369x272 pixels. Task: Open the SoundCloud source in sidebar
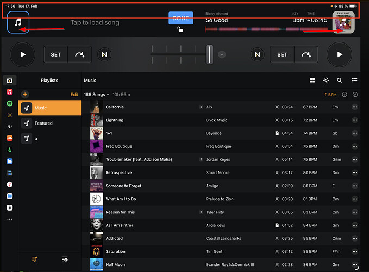10,138
